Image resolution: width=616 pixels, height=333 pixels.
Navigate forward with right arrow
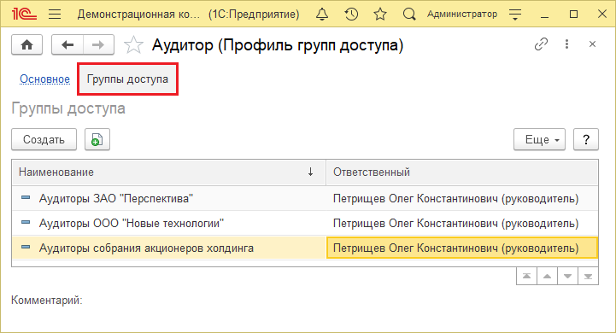(x=98, y=44)
